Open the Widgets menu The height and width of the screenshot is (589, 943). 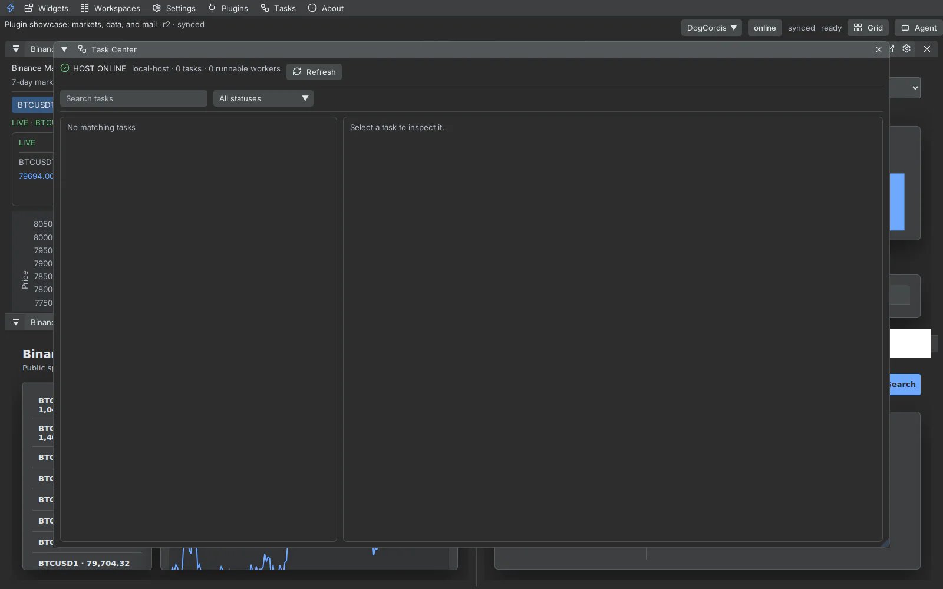(x=47, y=8)
